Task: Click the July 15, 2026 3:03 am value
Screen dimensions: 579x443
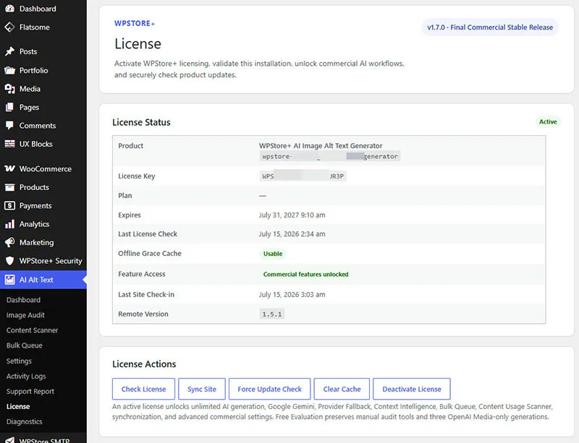Action: (292, 295)
